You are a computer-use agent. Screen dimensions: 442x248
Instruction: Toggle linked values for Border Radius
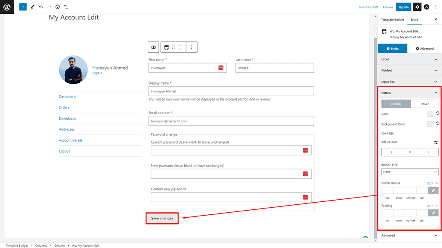[433, 190]
